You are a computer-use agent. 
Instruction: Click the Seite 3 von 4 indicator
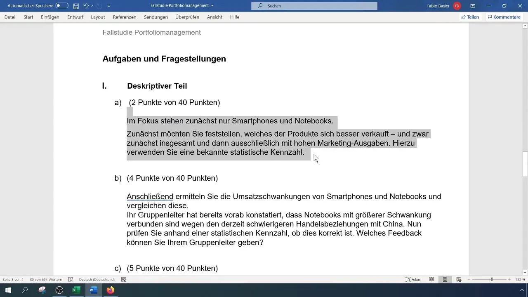13,279
